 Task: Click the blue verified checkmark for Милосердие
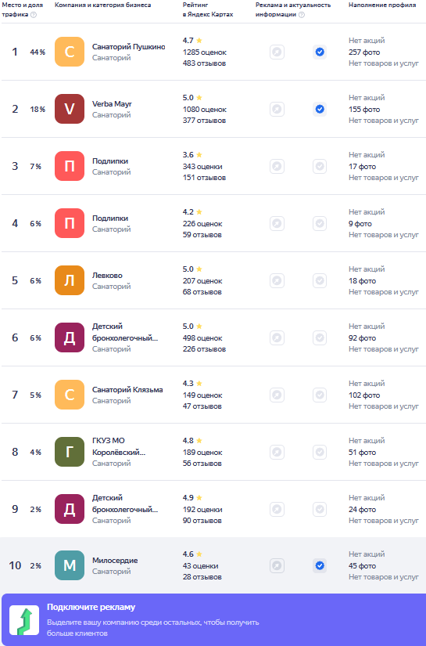pyautogui.click(x=320, y=565)
